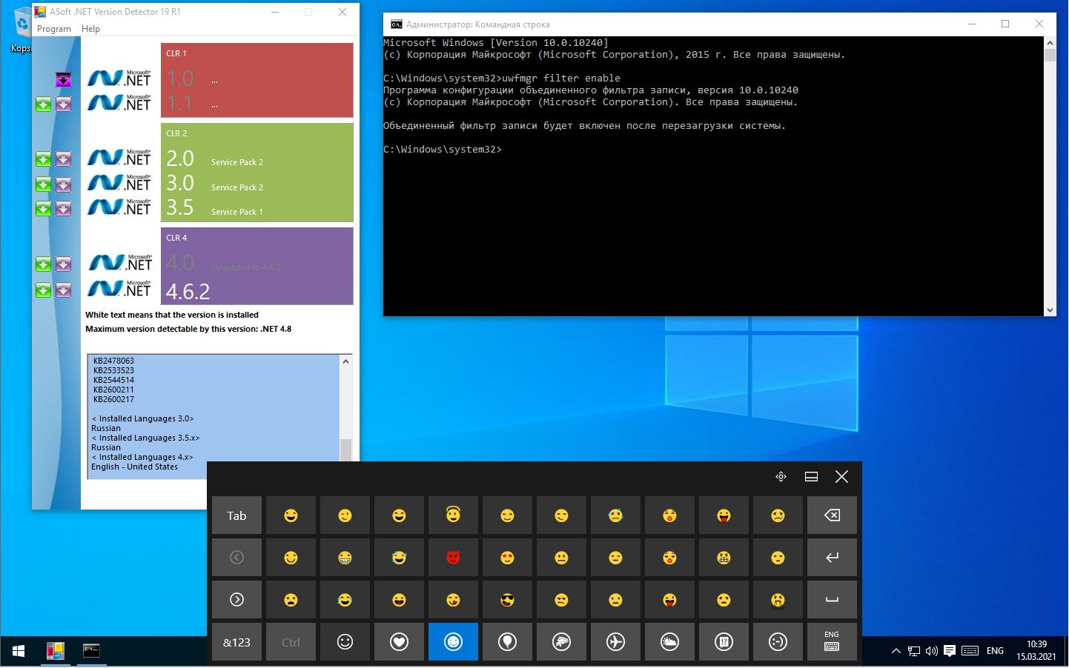This screenshot has width=1069, height=668.
Task: Switch to the airplane travel emoji category
Action: point(615,642)
